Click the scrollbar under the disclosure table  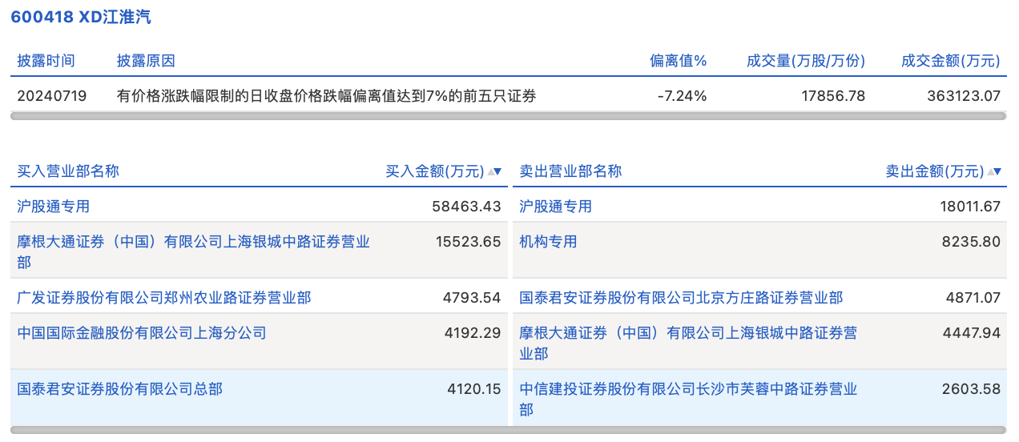click(509, 116)
